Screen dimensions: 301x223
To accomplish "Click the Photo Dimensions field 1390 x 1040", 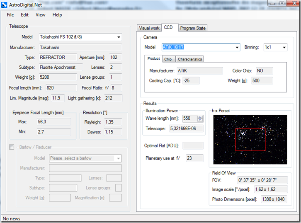I will click(x=274, y=199).
